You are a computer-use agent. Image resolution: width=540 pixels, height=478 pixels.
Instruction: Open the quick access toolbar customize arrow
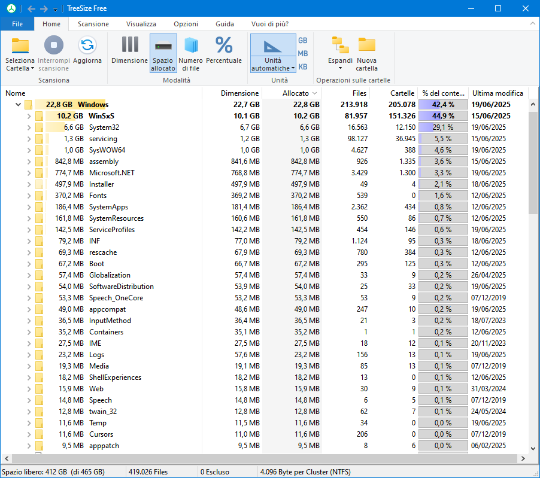tap(55, 10)
